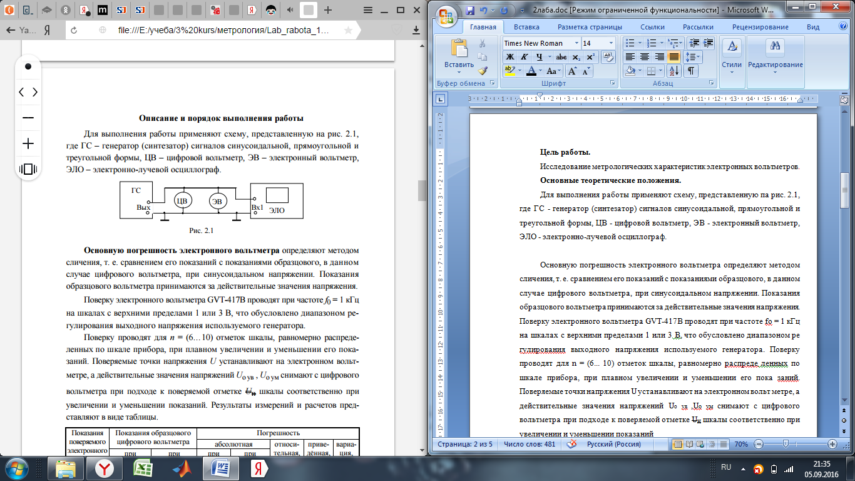Expand numbering list dropdown arrow
855x481 pixels.
pyautogui.click(x=662, y=43)
